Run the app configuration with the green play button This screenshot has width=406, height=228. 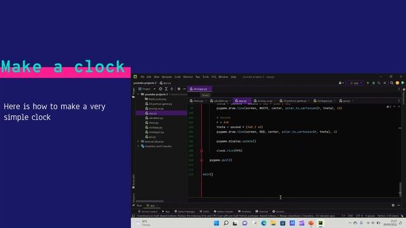[x=368, y=83]
